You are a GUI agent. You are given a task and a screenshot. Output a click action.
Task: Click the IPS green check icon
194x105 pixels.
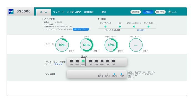pos(120,27)
